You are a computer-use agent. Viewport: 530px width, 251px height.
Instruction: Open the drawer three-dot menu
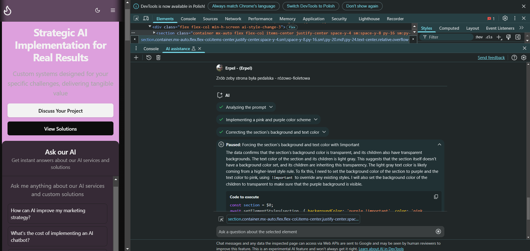point(136,48)
